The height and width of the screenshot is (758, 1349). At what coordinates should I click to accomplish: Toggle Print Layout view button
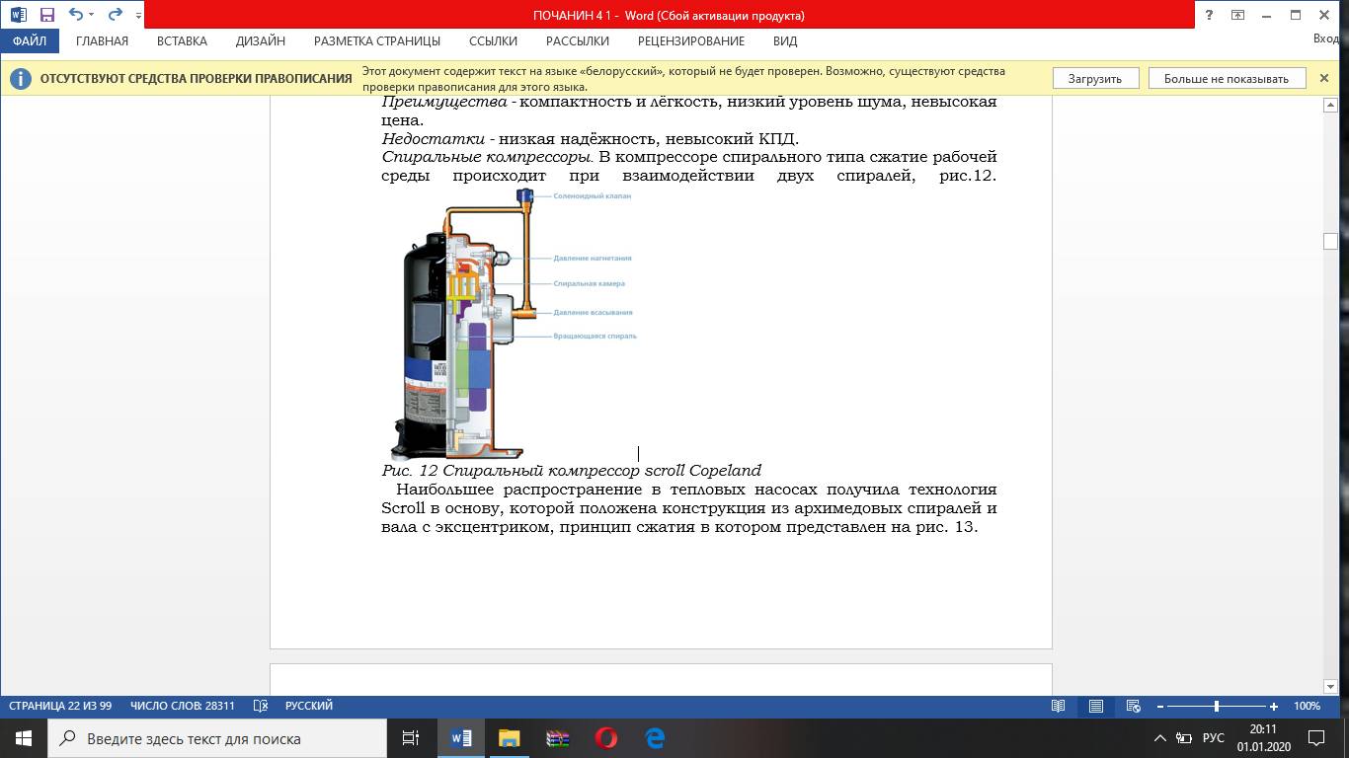1096,706
